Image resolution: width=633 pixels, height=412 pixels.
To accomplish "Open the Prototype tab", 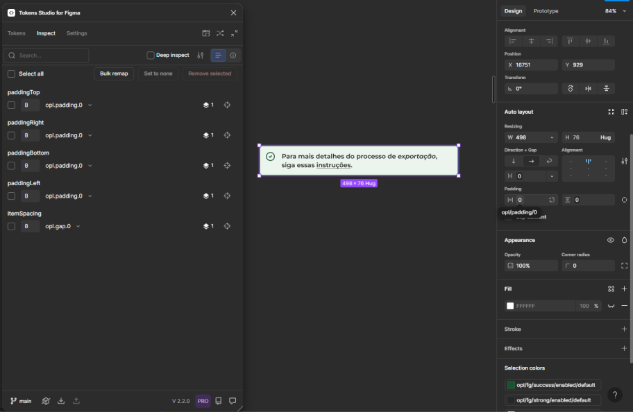I will click(x=546, y=11).
